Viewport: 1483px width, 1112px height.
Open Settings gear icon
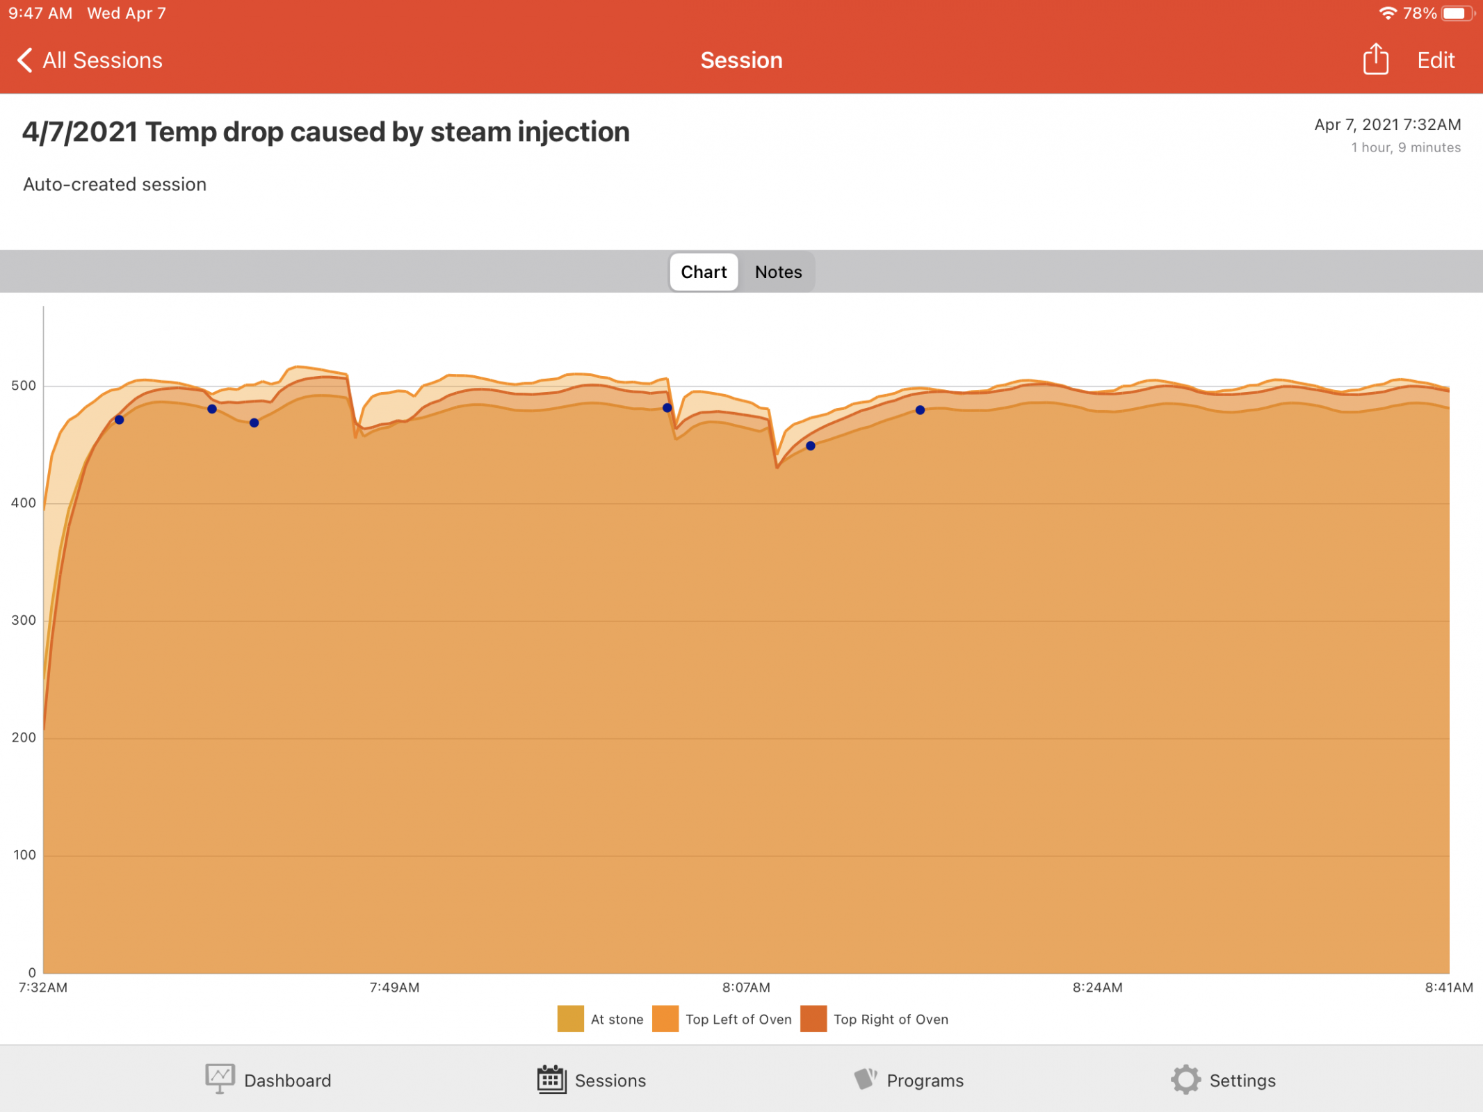pyautogui.click(x=1185, y=1079)
